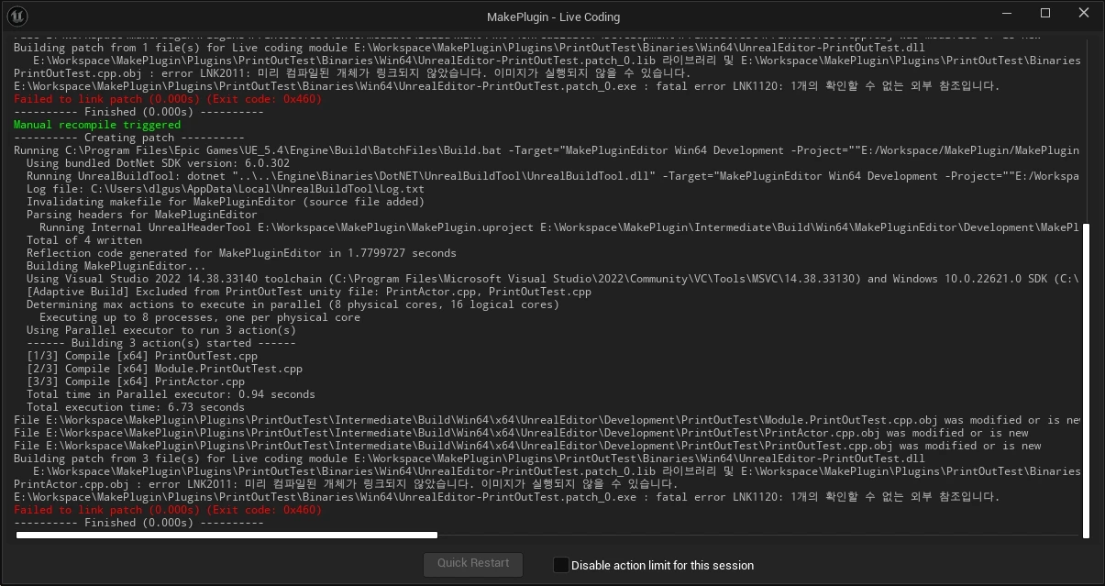
Task: Click the 'Total execution time: 6.73 seconds' line
Action: [136, 407]
